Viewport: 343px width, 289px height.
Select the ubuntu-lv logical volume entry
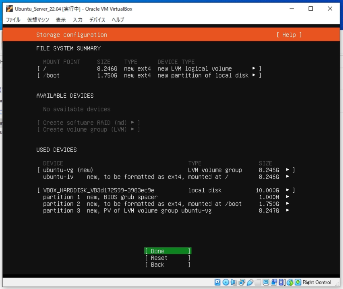click(x=58, y=177)
